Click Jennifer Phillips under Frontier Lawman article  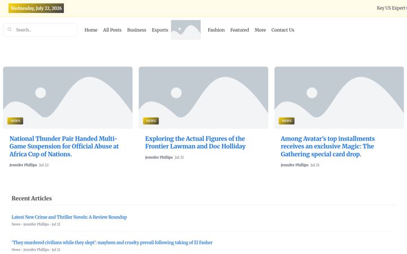click(x=159, y=157)
